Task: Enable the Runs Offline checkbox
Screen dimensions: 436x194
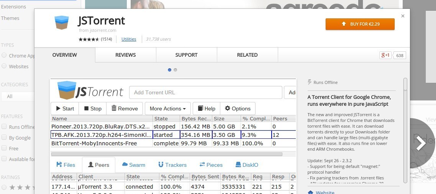Action: tap(4, 127)
